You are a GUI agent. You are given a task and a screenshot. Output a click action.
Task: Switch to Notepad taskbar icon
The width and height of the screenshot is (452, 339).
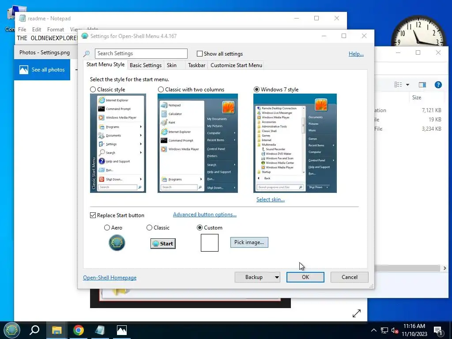tap(100, 330)
